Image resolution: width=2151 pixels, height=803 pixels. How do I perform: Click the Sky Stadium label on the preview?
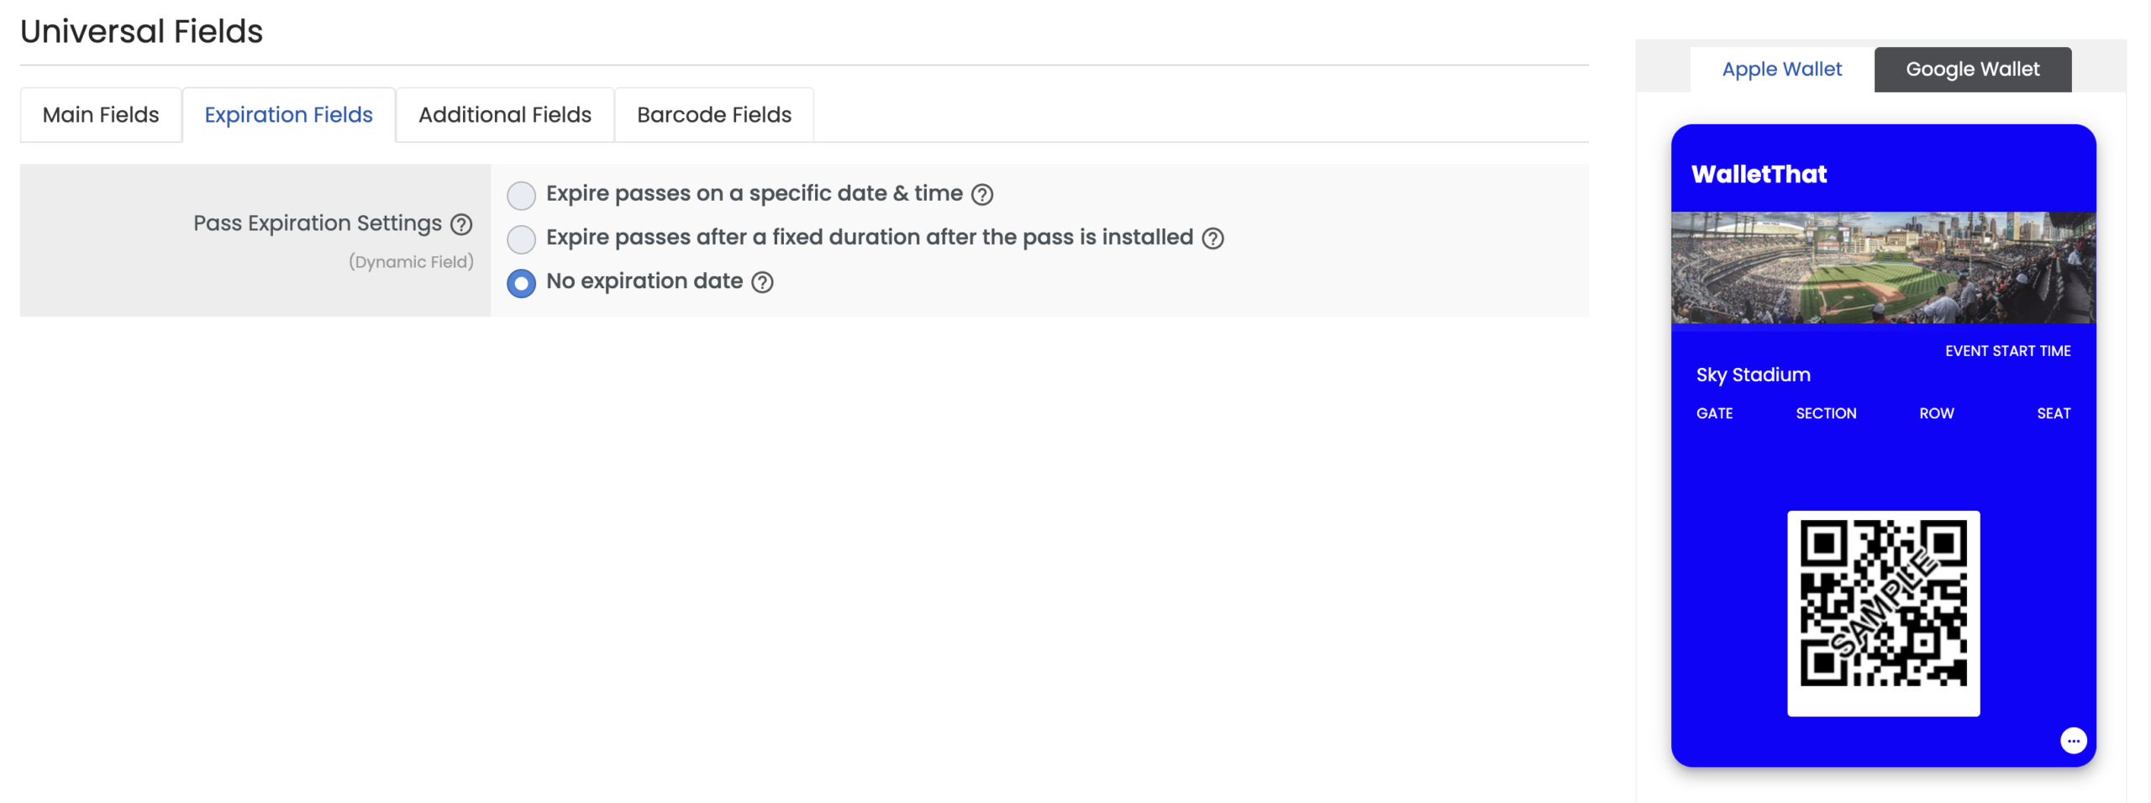coord(1753,375)
